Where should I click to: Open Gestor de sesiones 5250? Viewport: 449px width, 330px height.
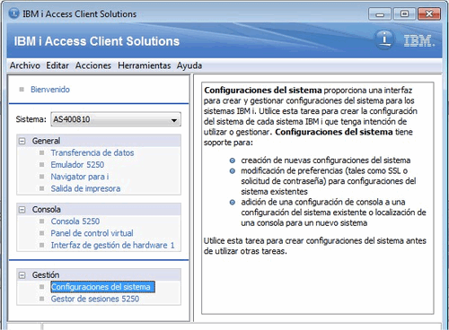[95, 299]
